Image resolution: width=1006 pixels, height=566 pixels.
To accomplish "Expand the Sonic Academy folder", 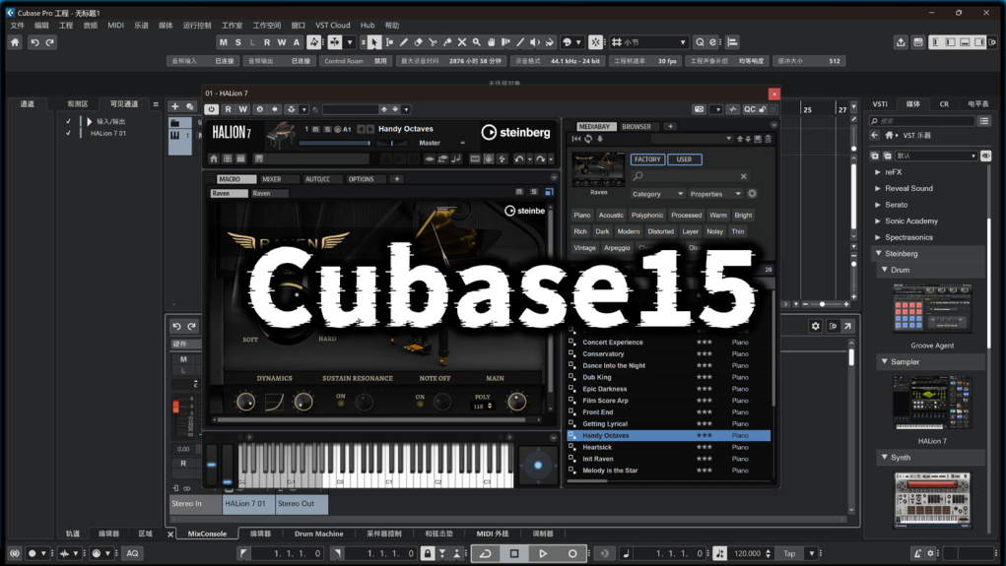I will pyautogui.click(x=878, y=220).
